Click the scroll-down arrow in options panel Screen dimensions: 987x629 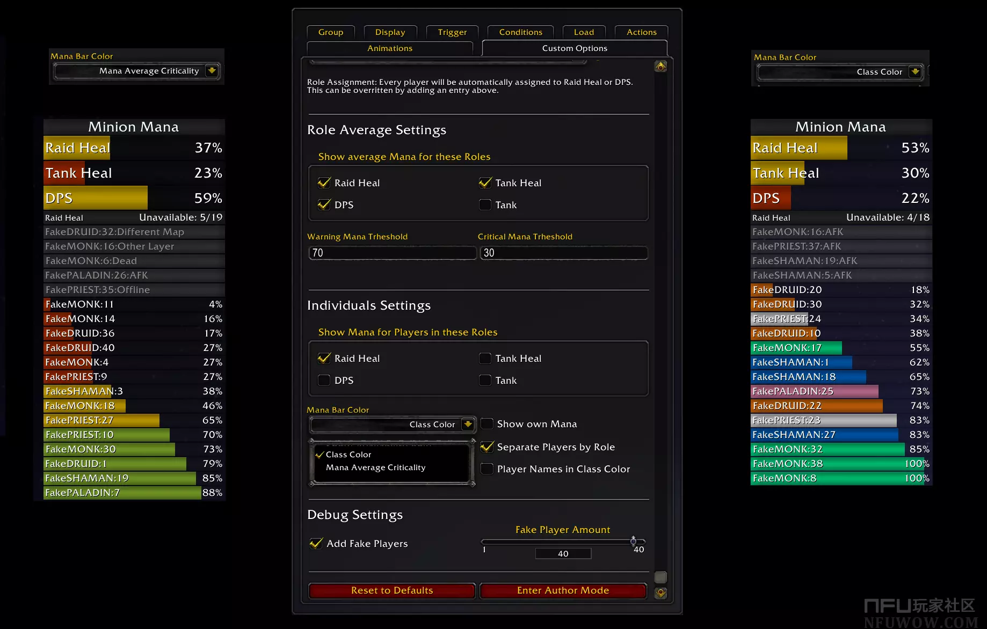pos(661,593)
